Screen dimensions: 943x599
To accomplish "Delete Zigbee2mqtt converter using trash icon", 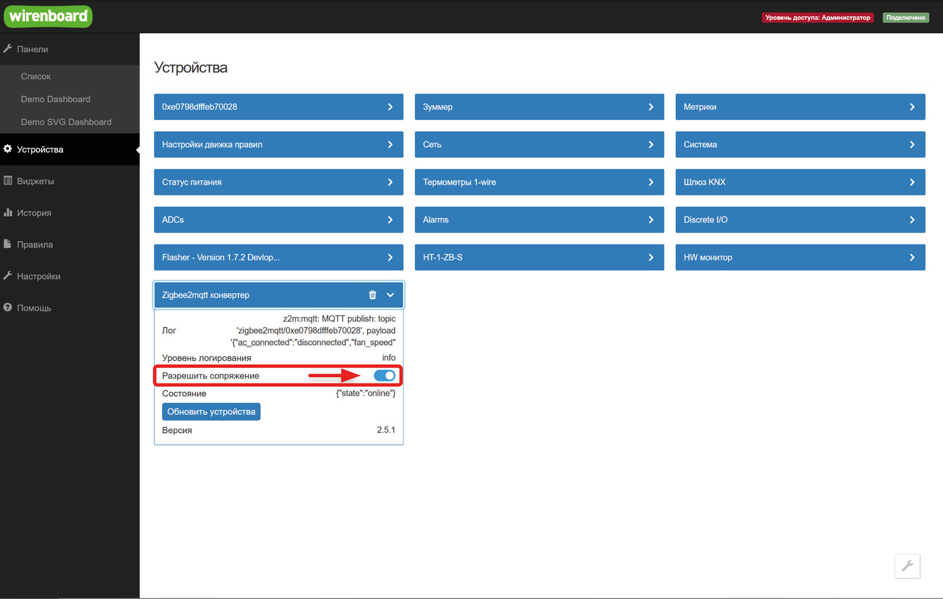I will click(372, 295).
